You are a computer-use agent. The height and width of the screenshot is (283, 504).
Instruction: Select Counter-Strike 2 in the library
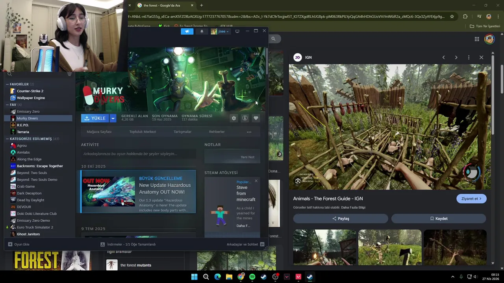coord(38,91)
